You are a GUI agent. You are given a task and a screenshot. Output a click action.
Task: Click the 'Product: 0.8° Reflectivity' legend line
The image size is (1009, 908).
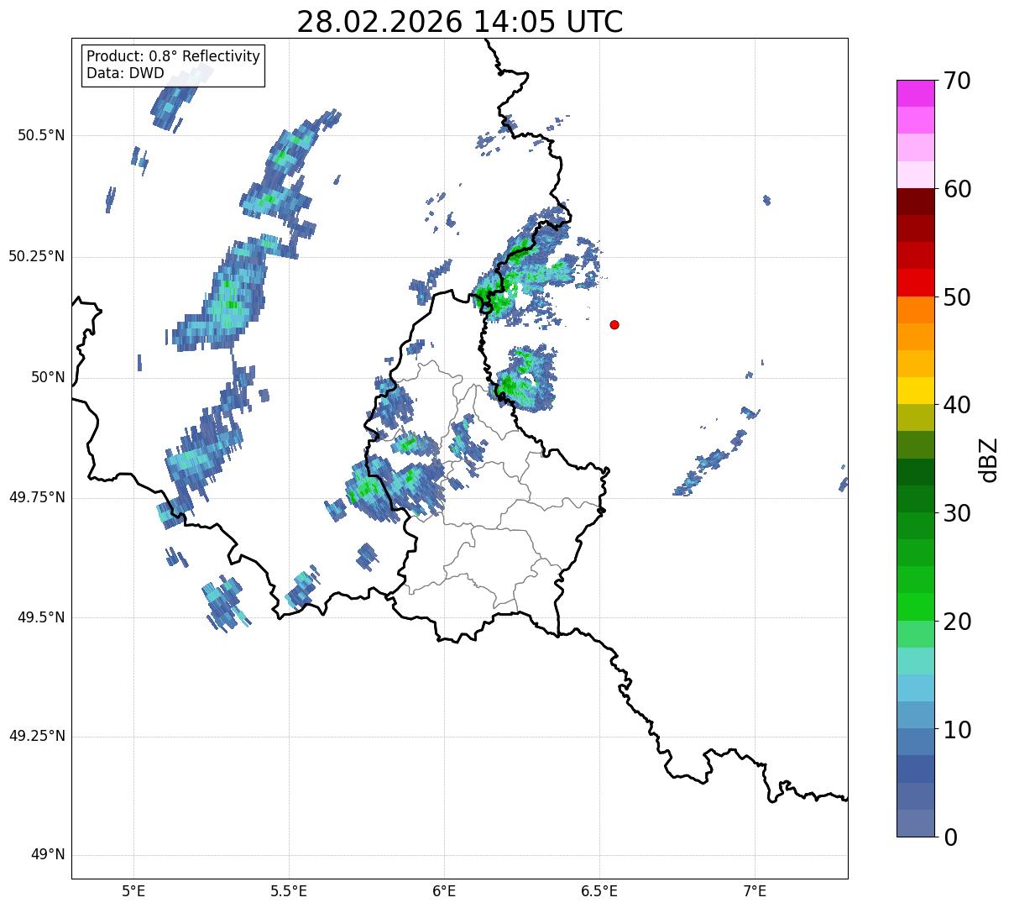pyautogui.click(x=173, y=56)
